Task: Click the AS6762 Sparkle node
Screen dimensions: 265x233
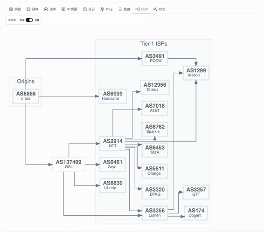Action: (x=155, y=129)
